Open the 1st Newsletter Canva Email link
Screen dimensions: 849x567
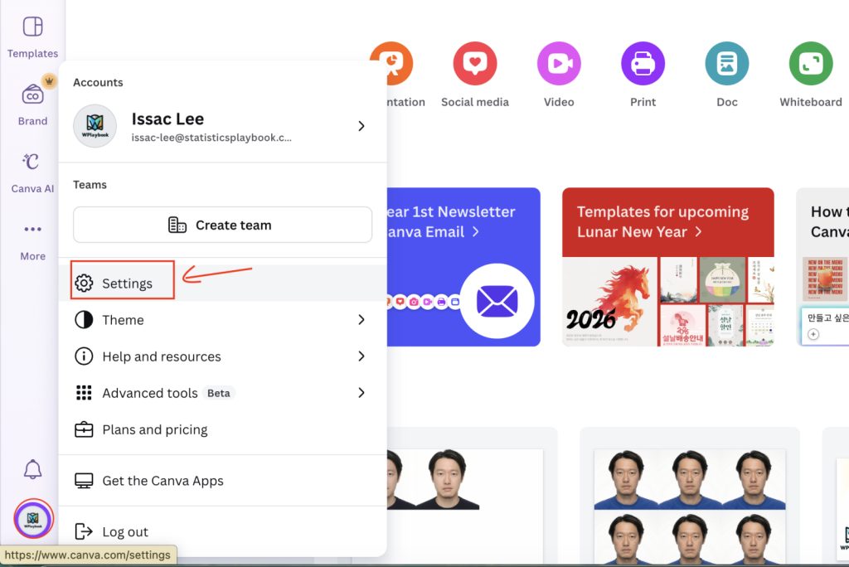[450, 221]
